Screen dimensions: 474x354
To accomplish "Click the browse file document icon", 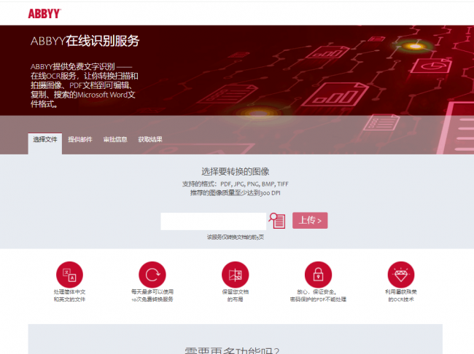I will pos(277,221).
